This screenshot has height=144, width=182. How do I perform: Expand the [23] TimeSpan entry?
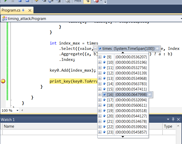click(x=100, y=132)
